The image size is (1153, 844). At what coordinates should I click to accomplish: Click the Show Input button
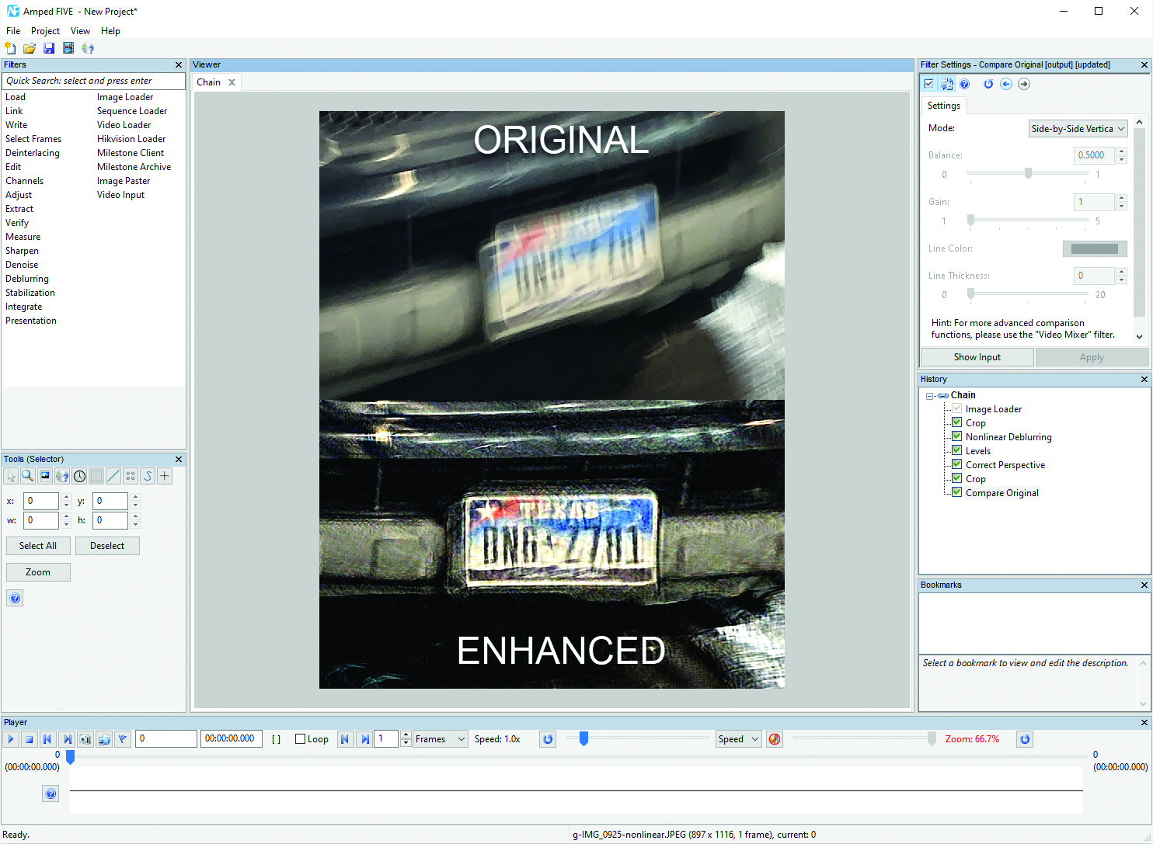[977, 357]
